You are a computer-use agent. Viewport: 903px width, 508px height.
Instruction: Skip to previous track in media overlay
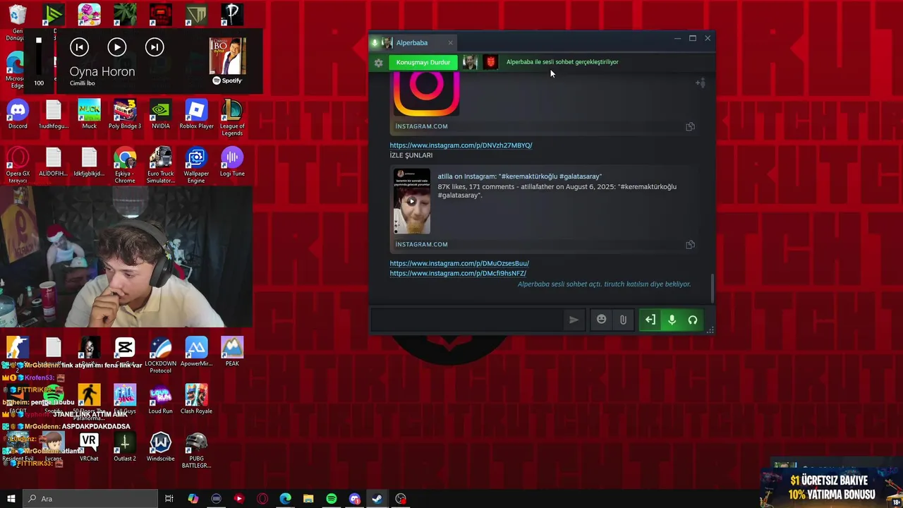click(x=79, y=47)
